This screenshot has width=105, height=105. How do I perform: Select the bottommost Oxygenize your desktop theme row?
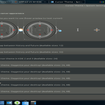click(52, 91)
